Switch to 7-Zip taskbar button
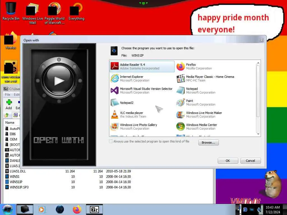This screenshot has height=215, width=287. (x=94, y=209)
